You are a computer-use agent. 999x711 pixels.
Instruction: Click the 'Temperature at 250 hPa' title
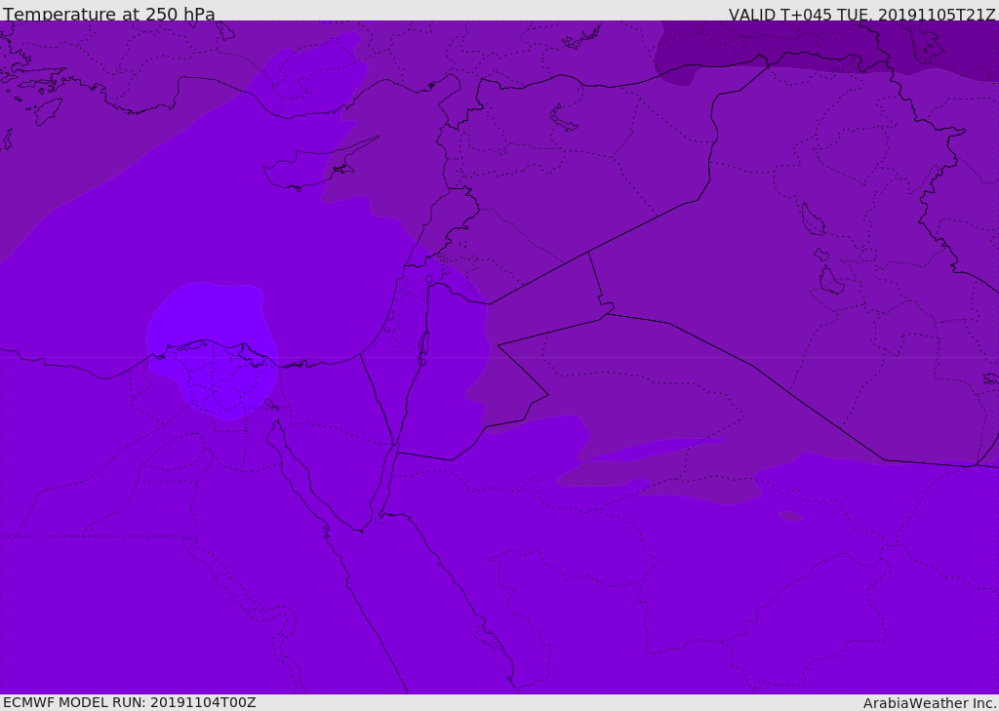[x=109, y=14]
